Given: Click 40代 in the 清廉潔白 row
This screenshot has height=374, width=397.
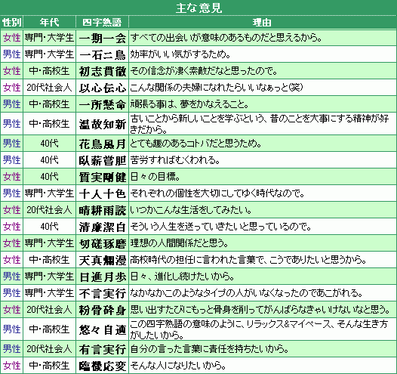Looking at the screenshot, I should 49,227.
